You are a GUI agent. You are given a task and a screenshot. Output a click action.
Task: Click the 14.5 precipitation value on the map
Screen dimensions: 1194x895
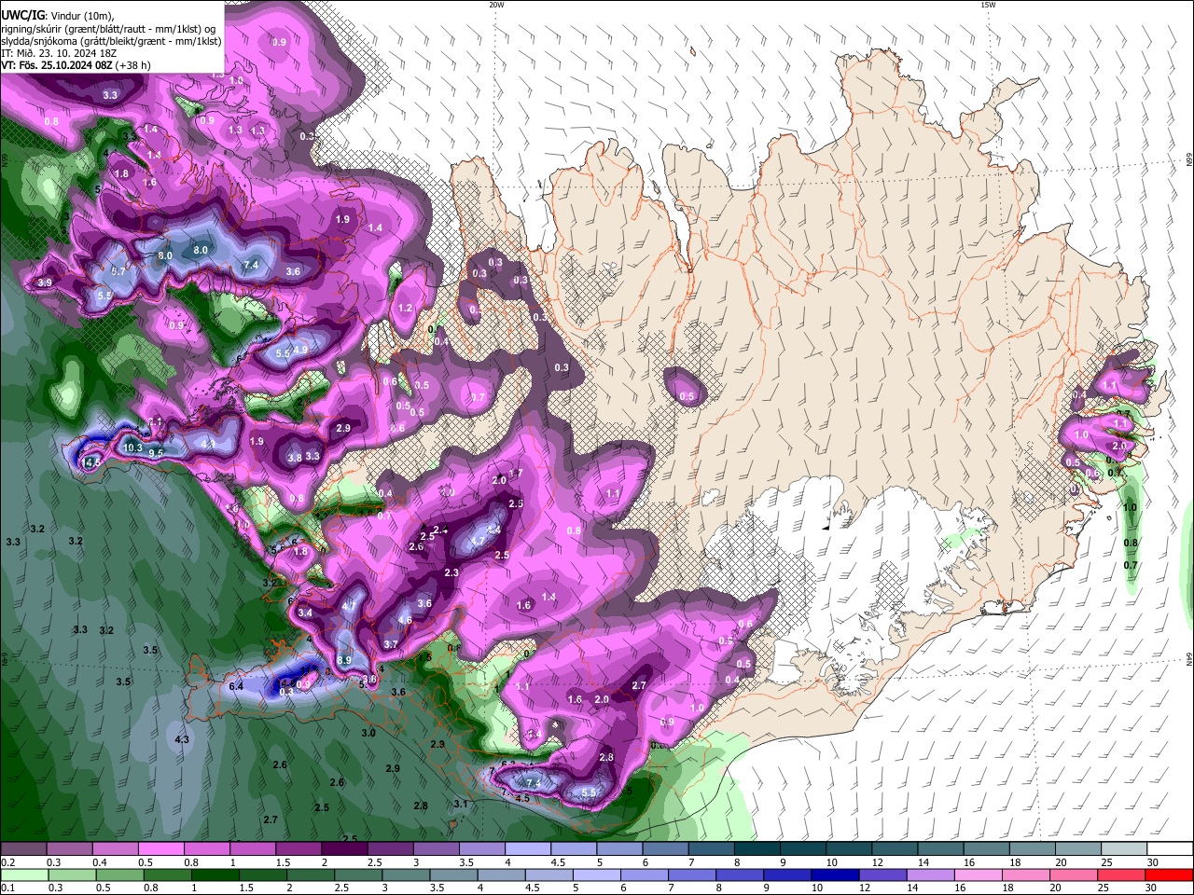pos(91,462)
